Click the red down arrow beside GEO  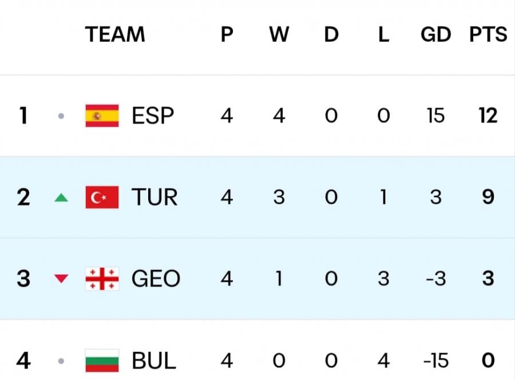[61, 279]
